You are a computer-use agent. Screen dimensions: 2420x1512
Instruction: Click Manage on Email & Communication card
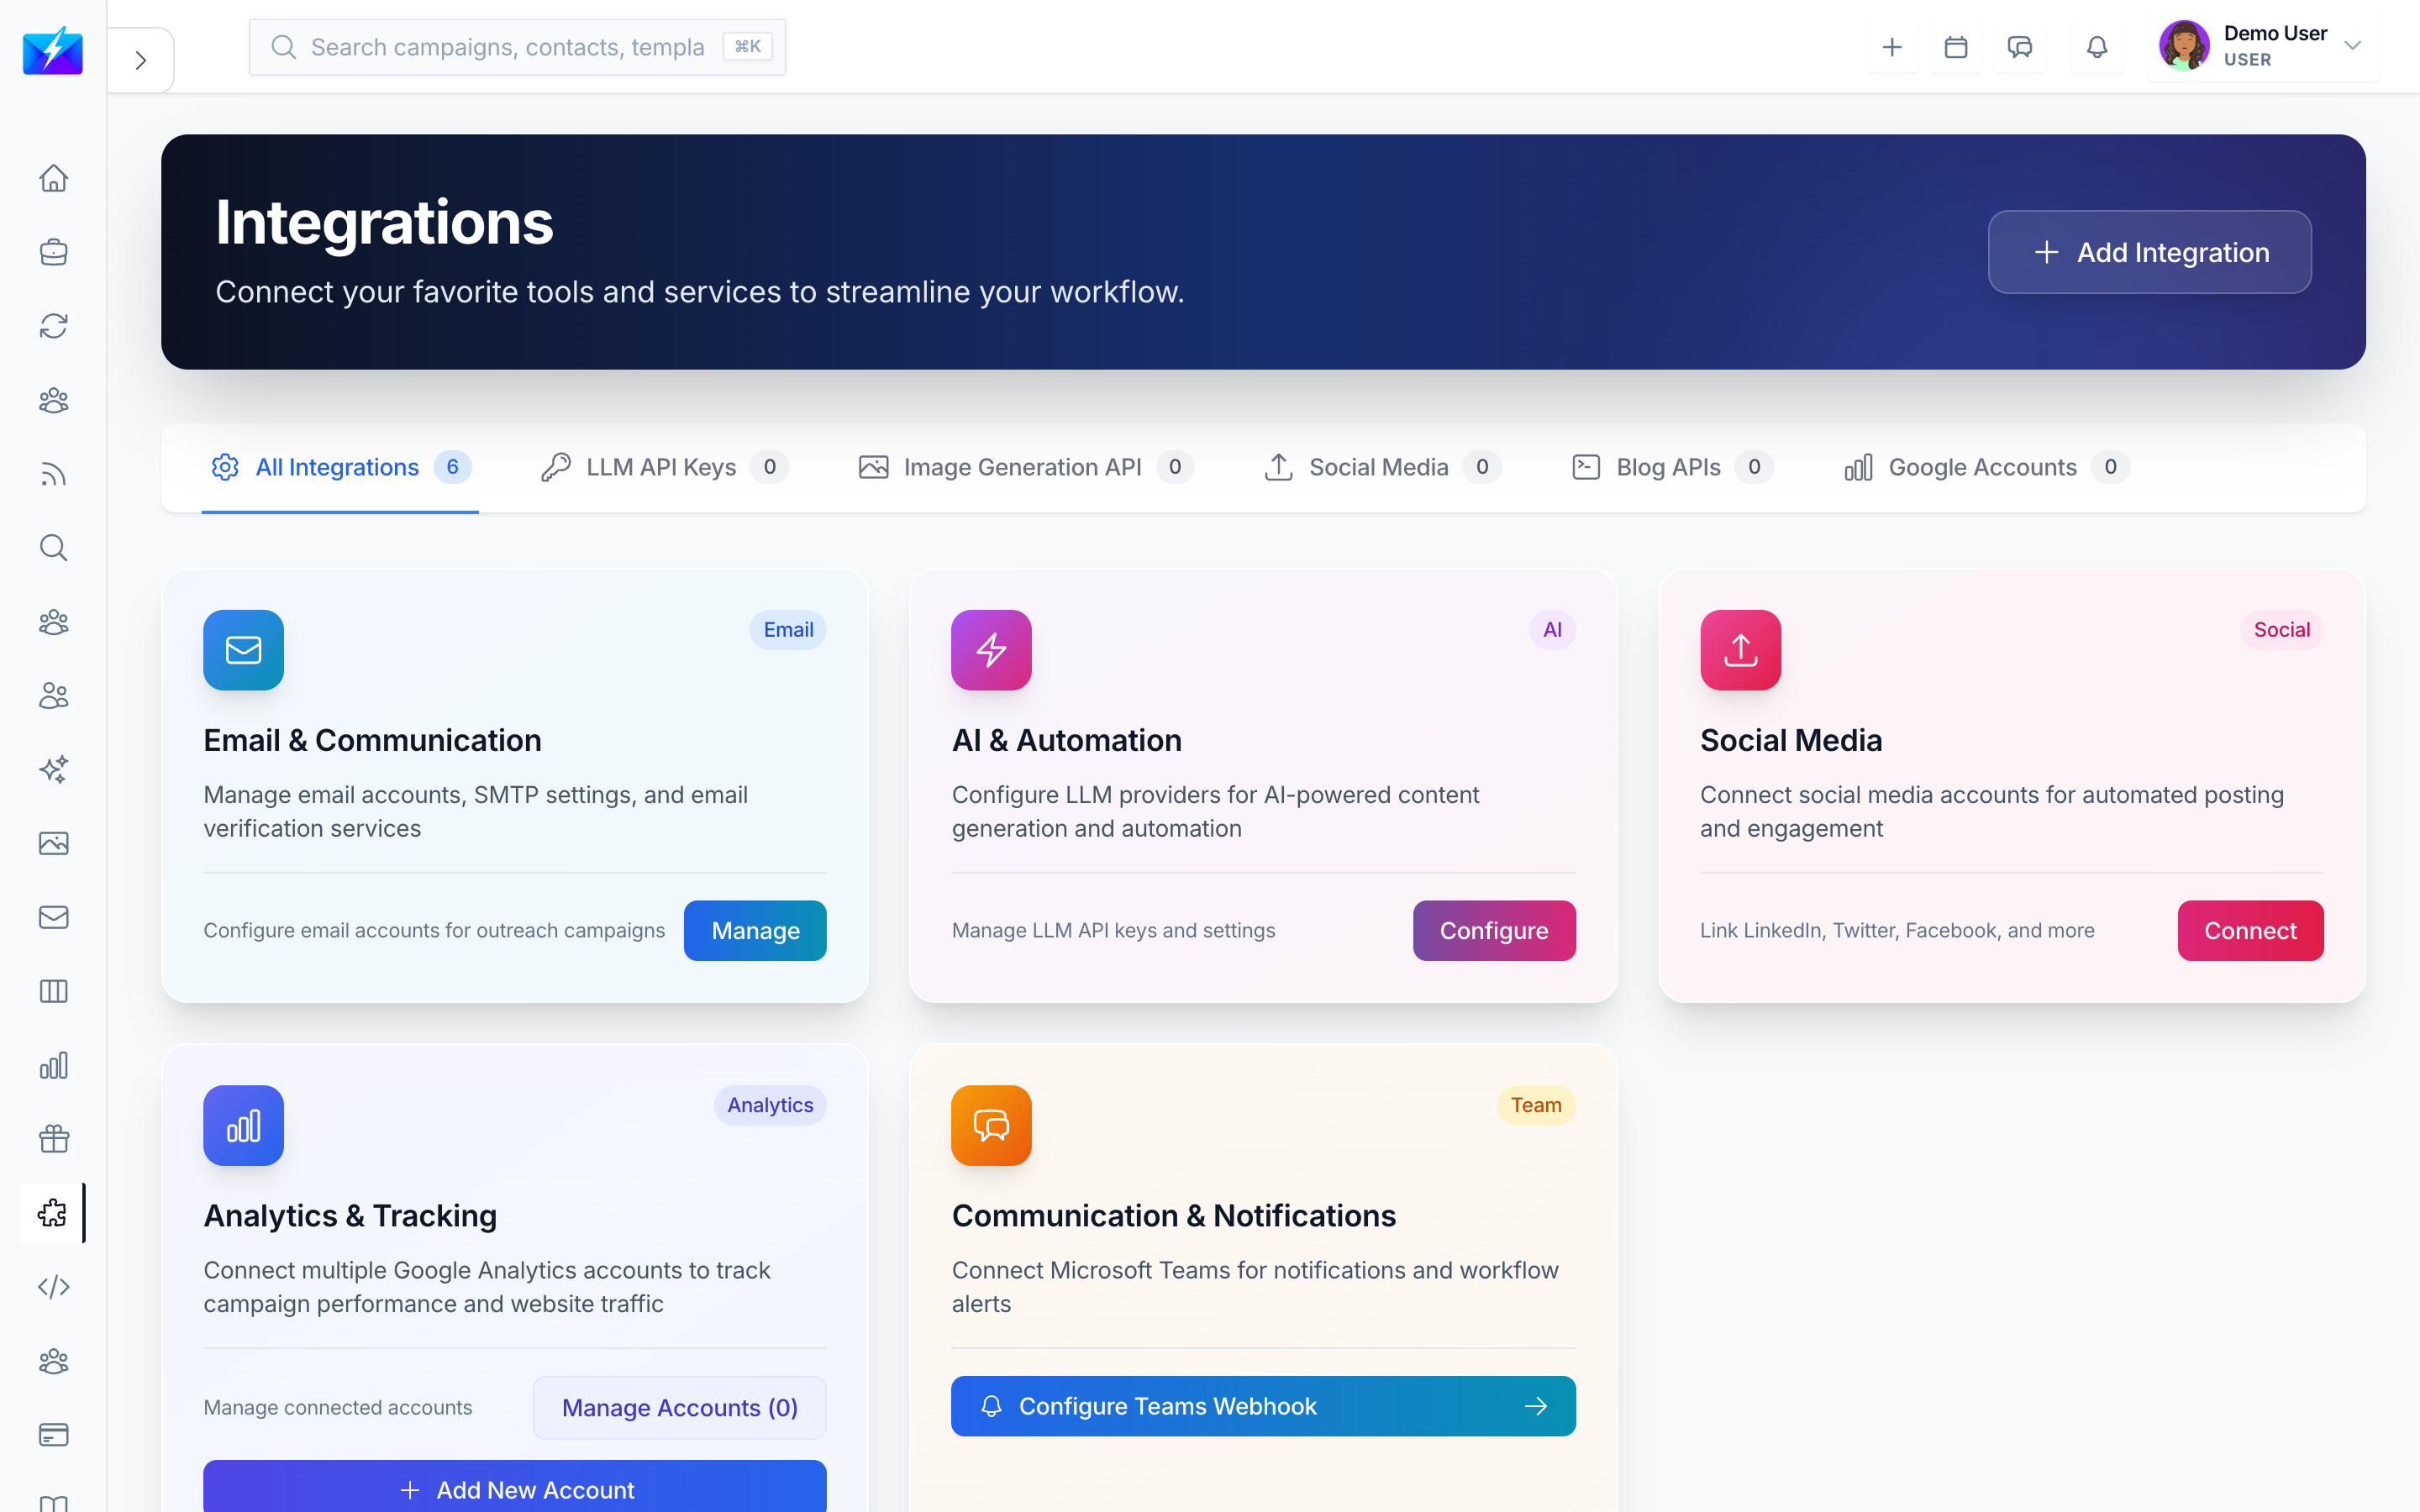pos(755,930)
